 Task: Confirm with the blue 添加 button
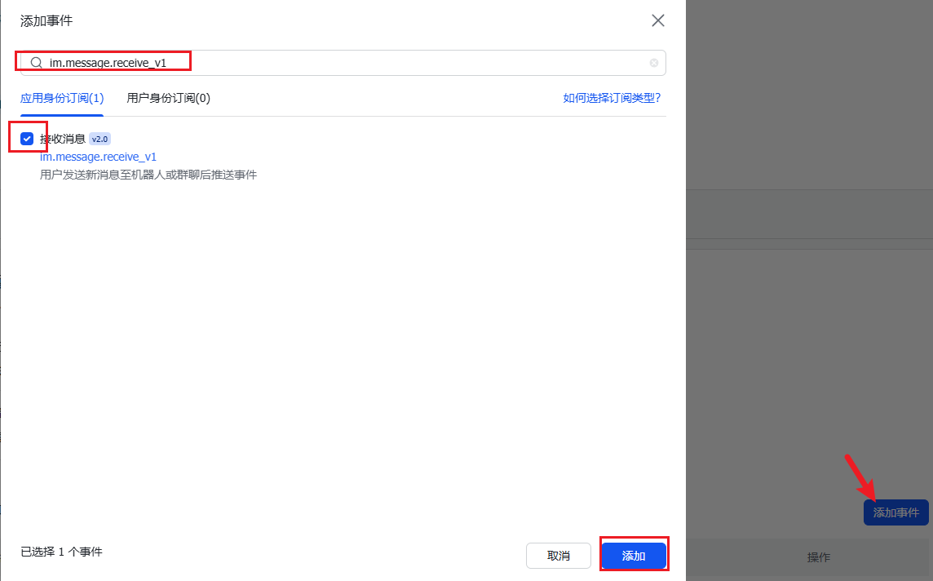(x=634, y=556)
